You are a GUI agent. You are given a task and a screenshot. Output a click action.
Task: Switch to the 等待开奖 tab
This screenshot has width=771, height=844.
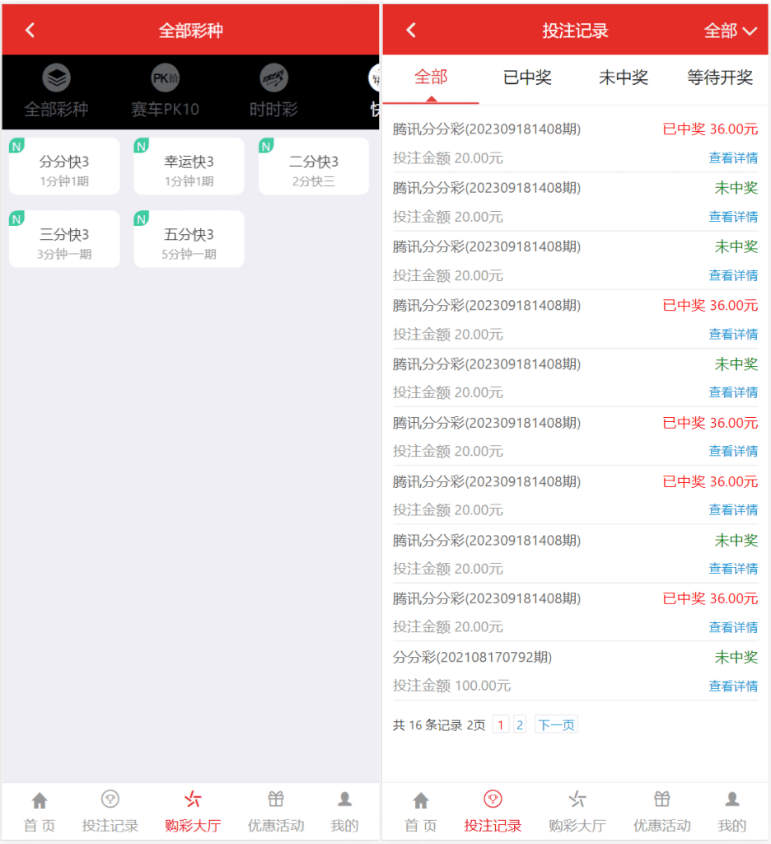click(720, 78)
